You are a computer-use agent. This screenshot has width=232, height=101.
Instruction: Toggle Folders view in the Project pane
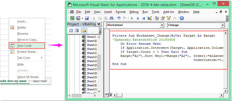tap(84, 31)
